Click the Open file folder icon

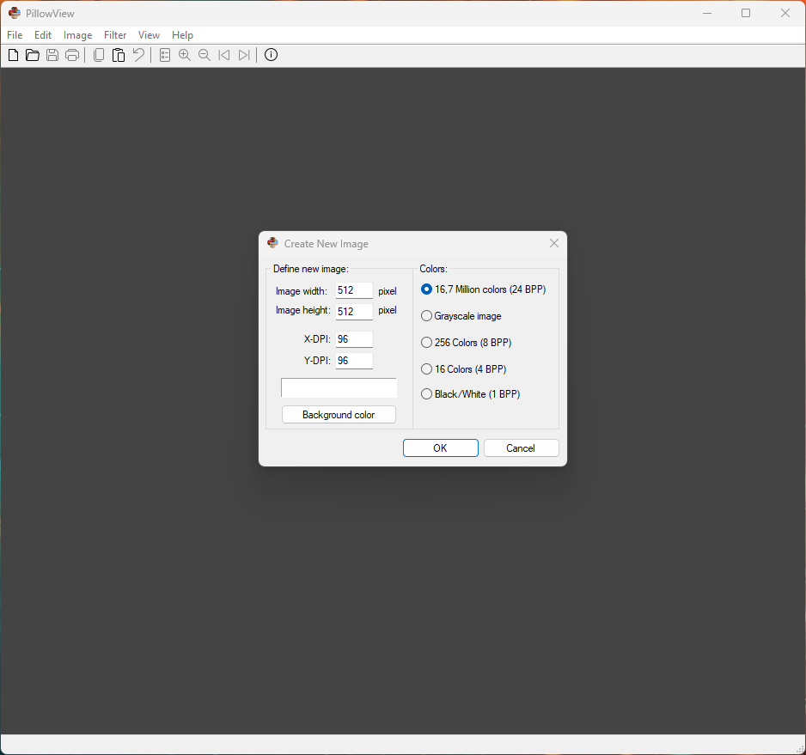pos(33,55)
